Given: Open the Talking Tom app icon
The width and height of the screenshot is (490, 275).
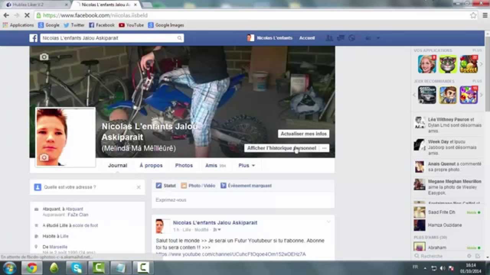Looking at the screenshot, I should click(448, 64).
